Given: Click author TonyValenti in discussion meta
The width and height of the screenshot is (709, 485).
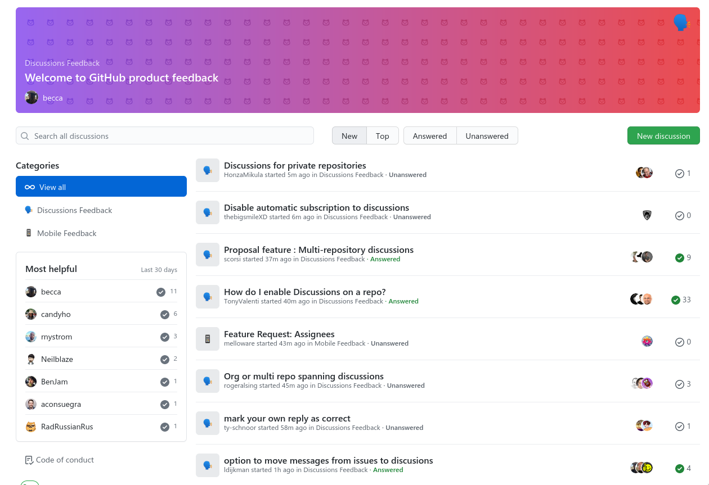Looking at the screenshot, I should (x=241, y=301).
